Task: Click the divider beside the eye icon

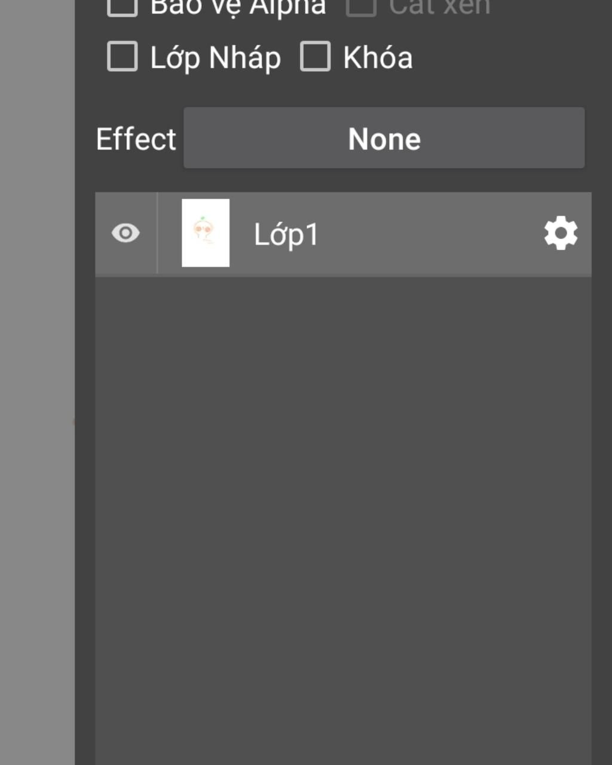Action: point(157,233)
